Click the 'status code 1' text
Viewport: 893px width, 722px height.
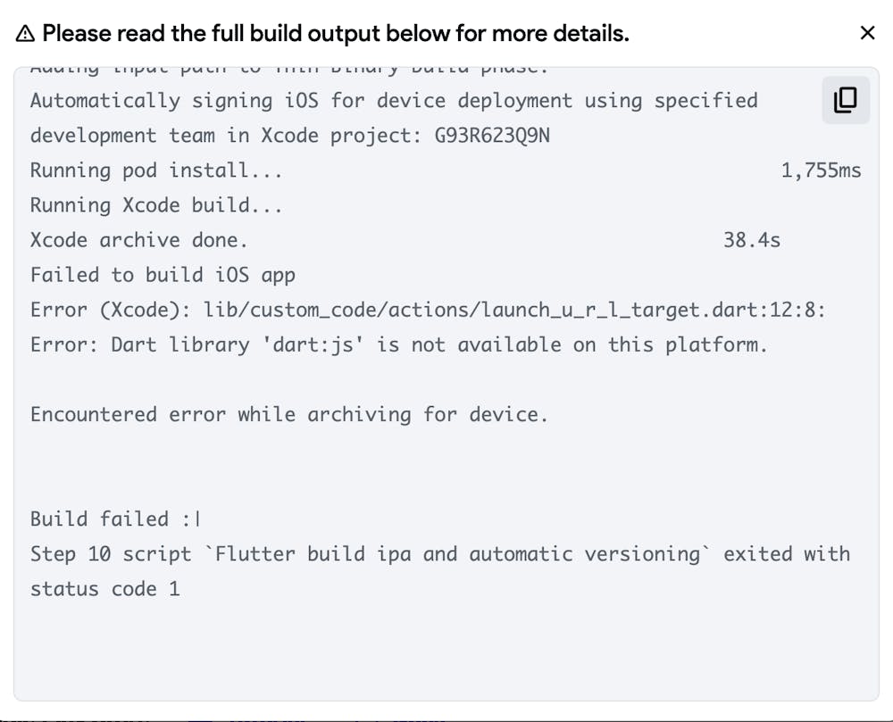[105, 589]
